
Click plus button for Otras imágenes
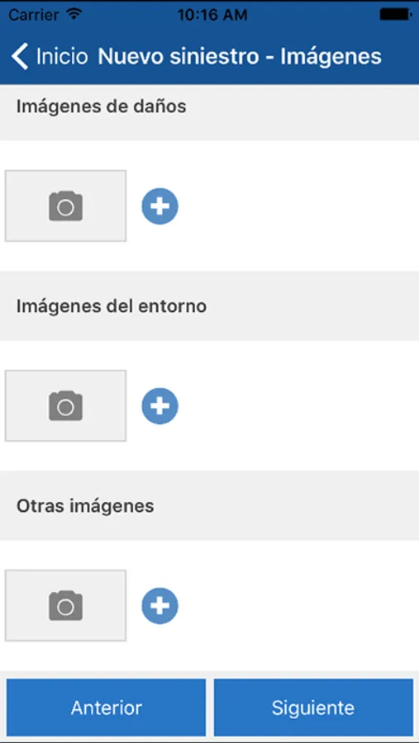click(160, 606)
